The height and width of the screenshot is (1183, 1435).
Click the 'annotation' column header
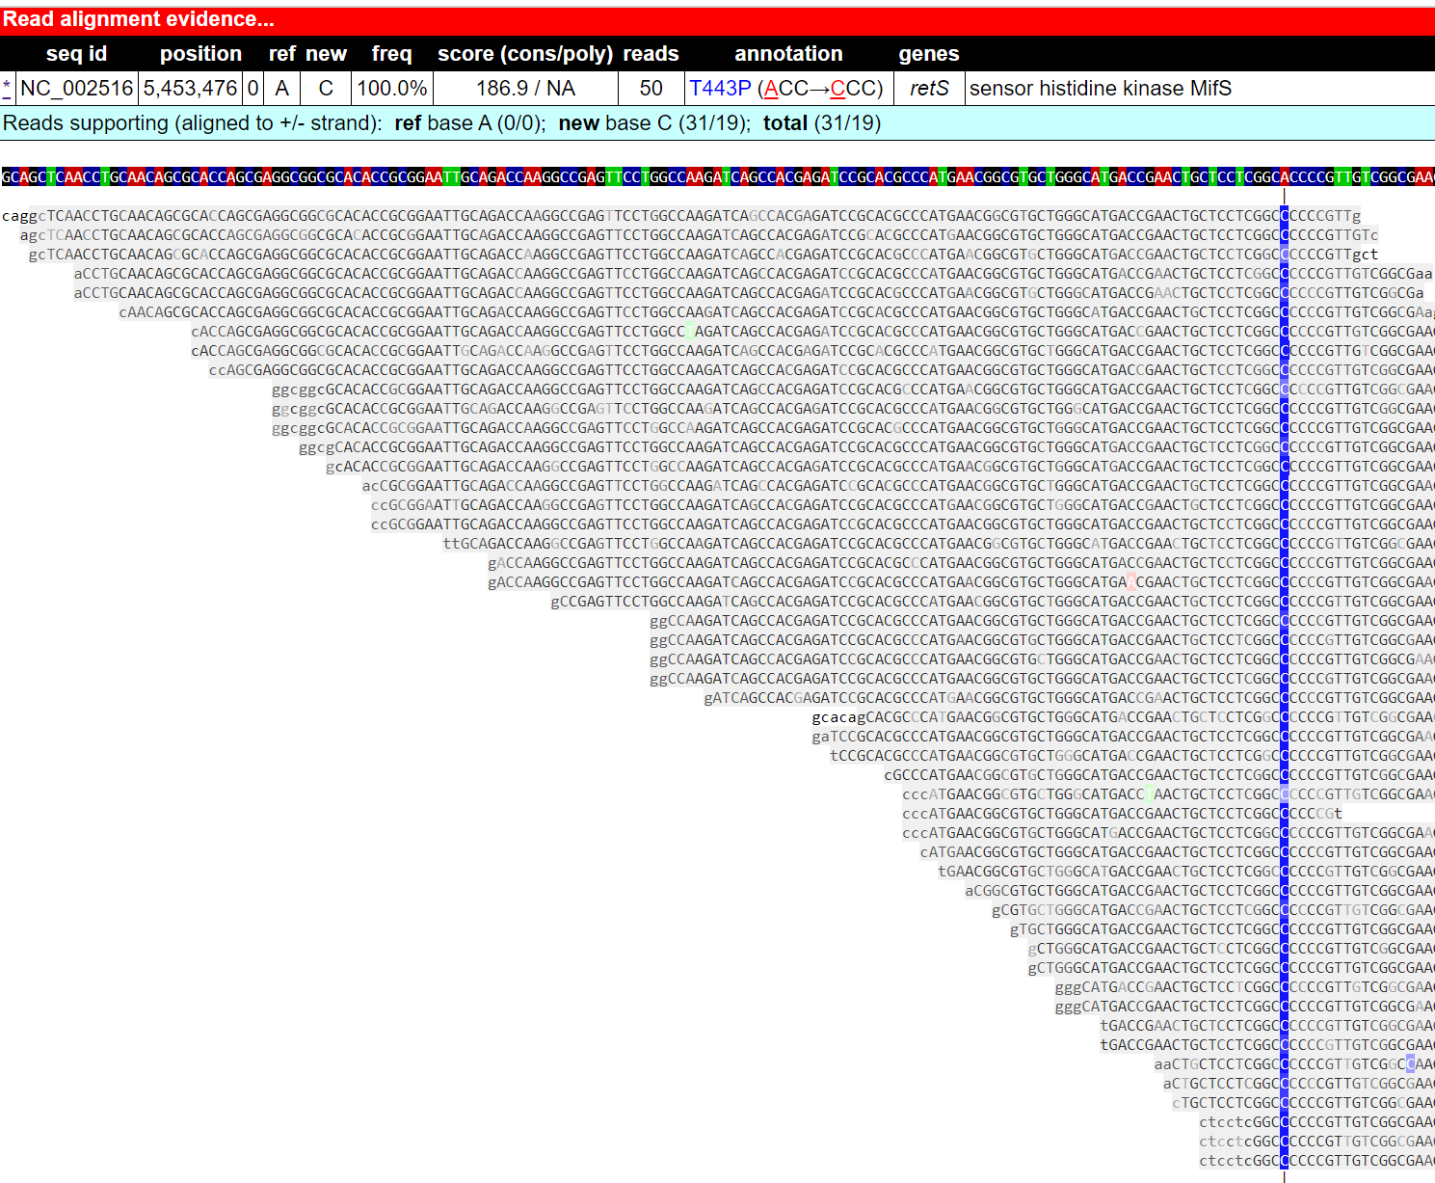[x=788, y=54]
